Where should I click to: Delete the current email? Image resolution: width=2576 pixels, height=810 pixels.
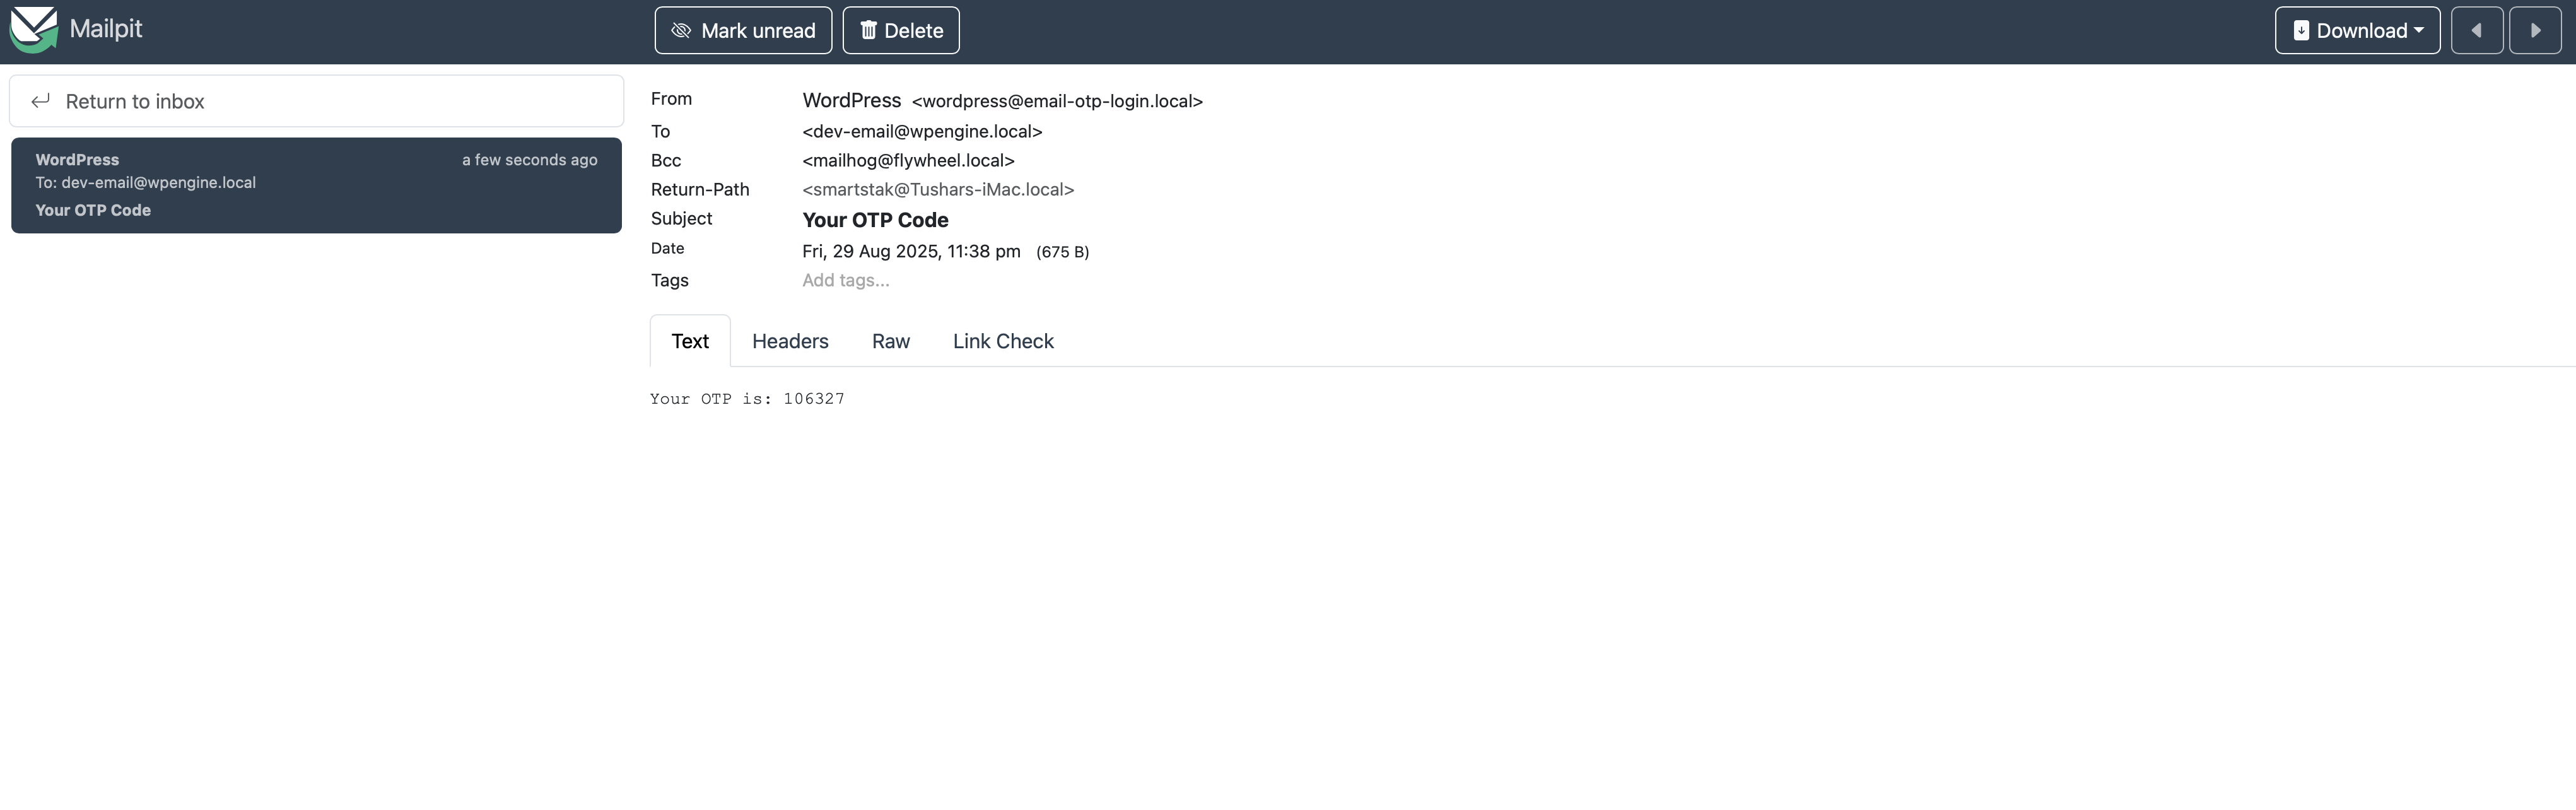click(x=900, y=30)
